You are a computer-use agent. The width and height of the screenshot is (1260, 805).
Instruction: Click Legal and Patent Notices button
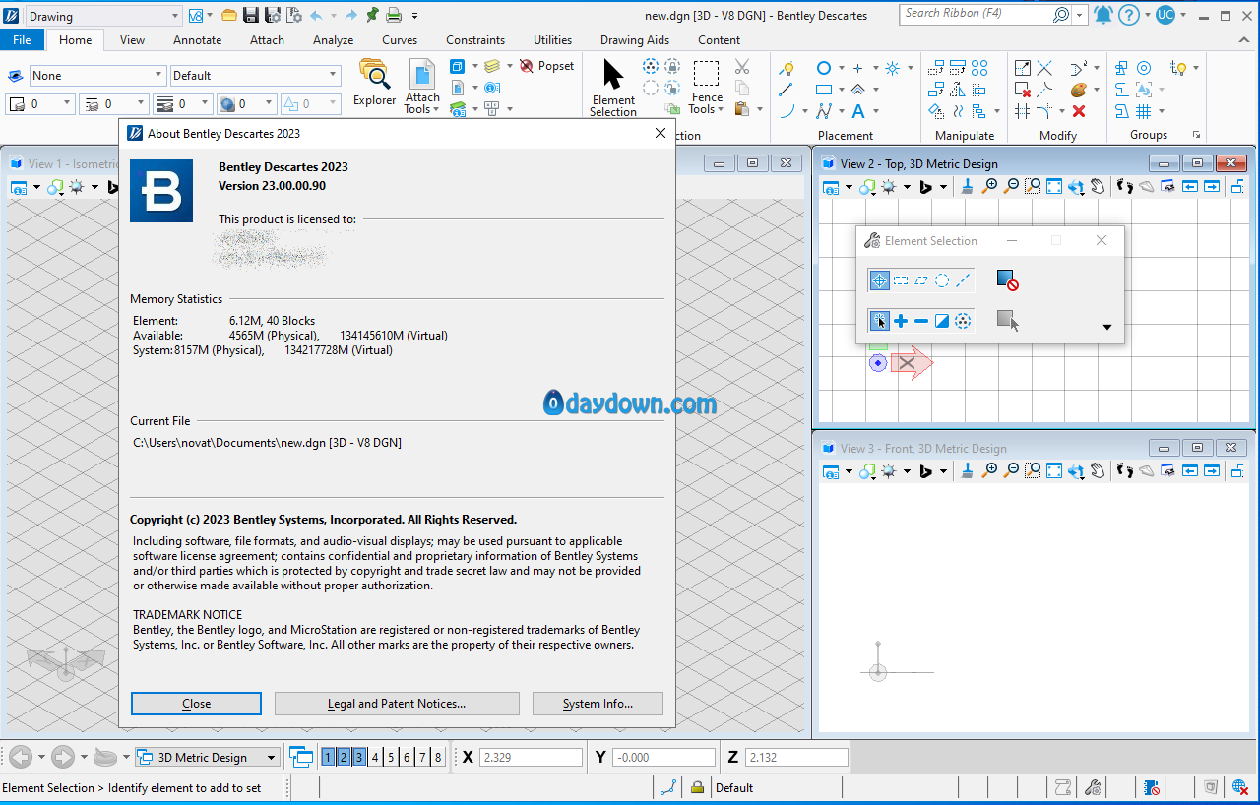pos(397,704)
